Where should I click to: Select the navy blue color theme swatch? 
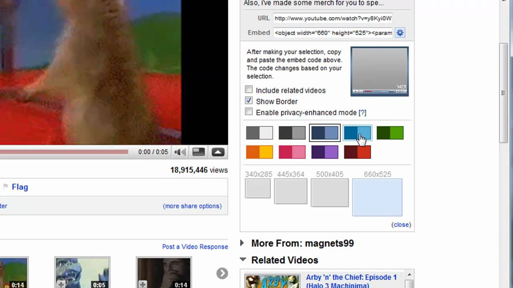pyautogui.click(x=325, y=133)
